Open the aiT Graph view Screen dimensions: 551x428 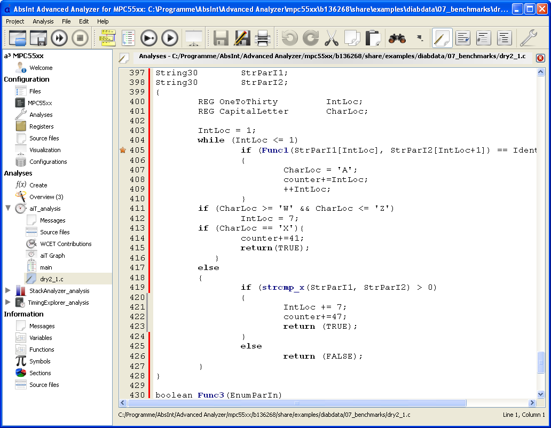[x=45, y=256]
